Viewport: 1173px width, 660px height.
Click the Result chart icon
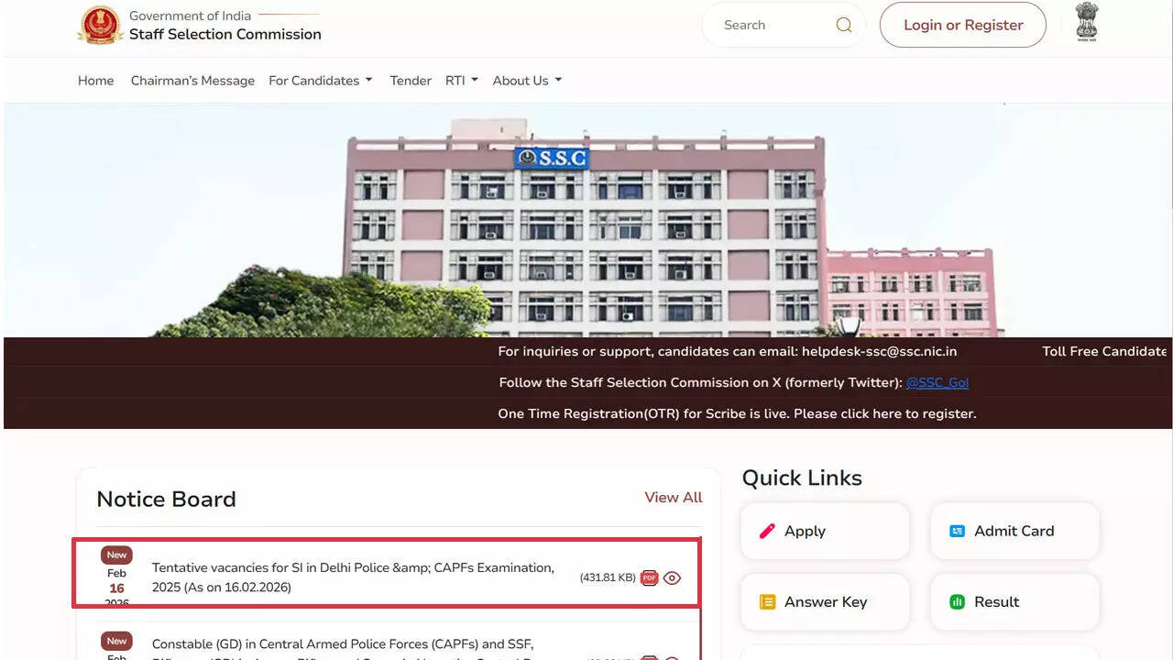click(958, 601)
